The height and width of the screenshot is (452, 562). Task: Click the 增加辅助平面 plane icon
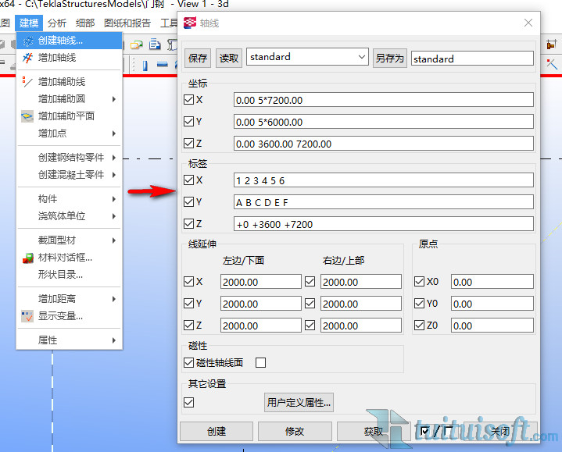(x=27, y=116)
